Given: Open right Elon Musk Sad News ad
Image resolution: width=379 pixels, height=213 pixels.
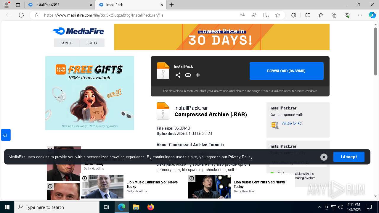Looking at the screenshot, I should [240, 187].
